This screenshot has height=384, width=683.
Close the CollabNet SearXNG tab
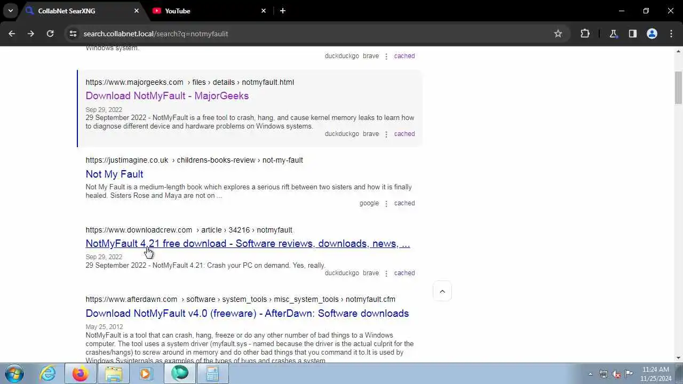[x=137, y=11]
